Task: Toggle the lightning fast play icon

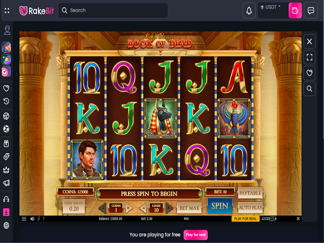Action: (x=39, y=219)
